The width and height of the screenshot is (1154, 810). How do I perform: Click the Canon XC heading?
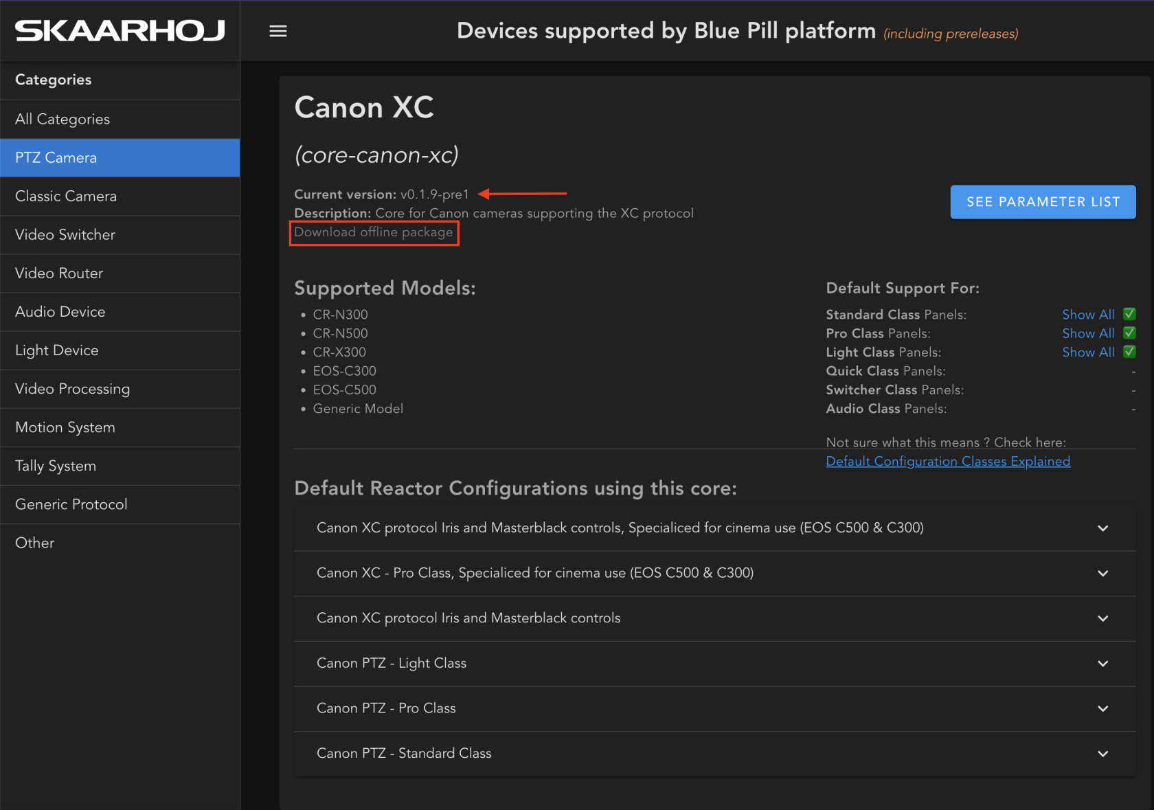pyautogui.click(x=364, y=107)
